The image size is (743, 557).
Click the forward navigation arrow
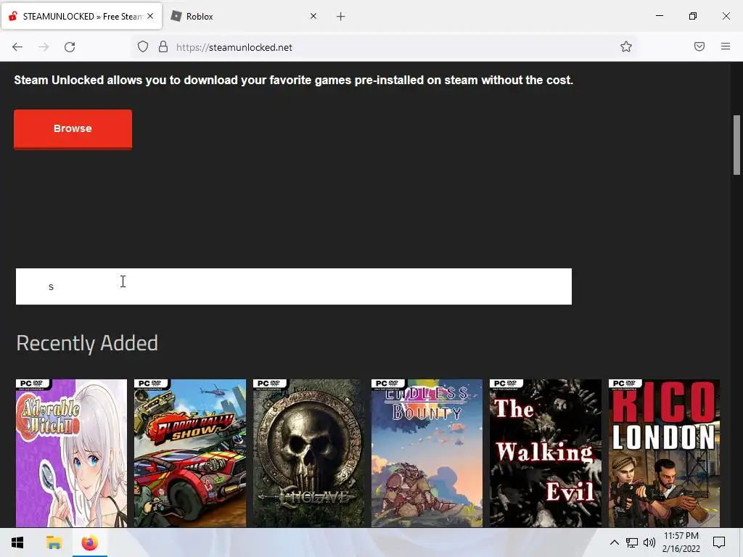44,47
